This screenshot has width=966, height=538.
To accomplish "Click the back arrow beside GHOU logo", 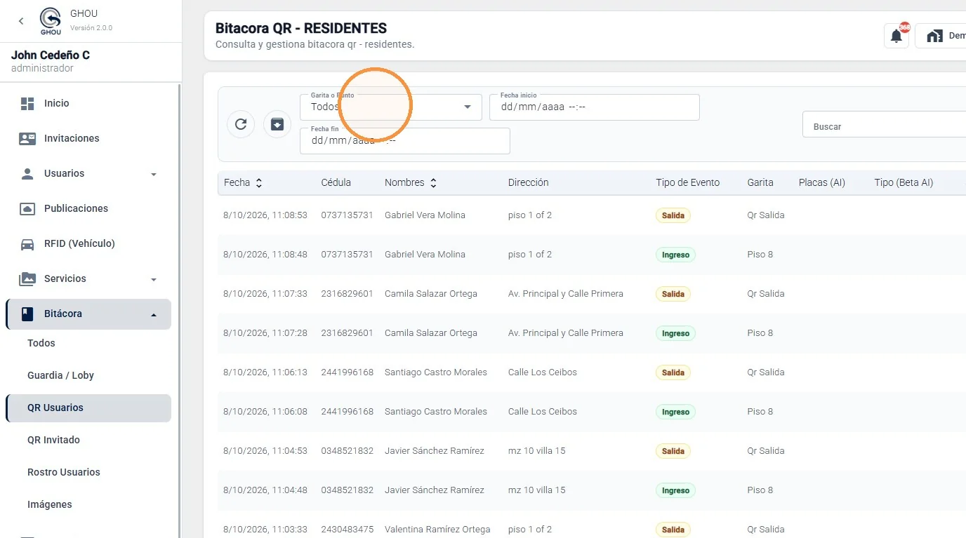I will point(21,21).
